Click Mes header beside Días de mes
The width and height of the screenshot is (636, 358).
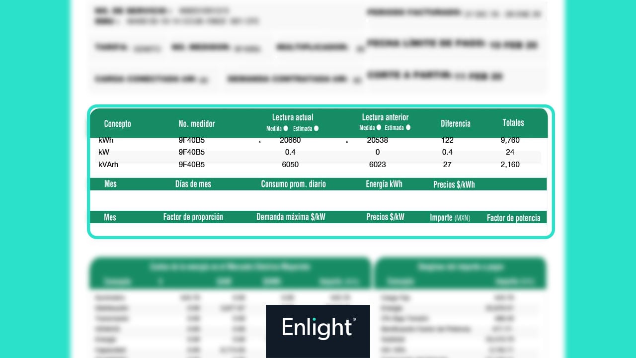110,184
